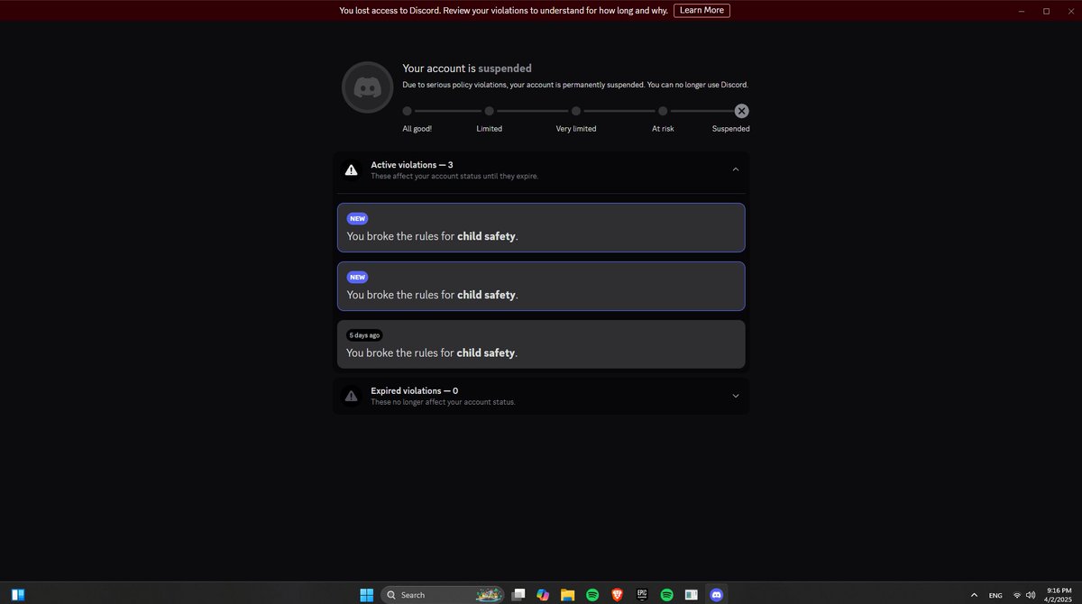
Task: Open the clock showing 9:16 PM
Action: click(x=1059, y=595)
